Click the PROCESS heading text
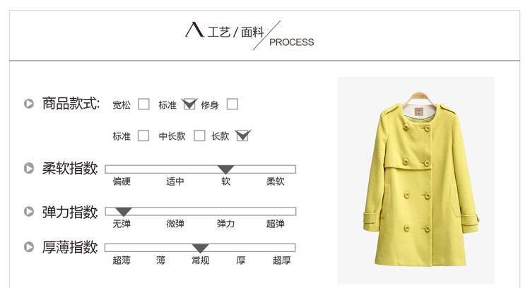Screen dimensions: 530x288 [x=291, y=42]
